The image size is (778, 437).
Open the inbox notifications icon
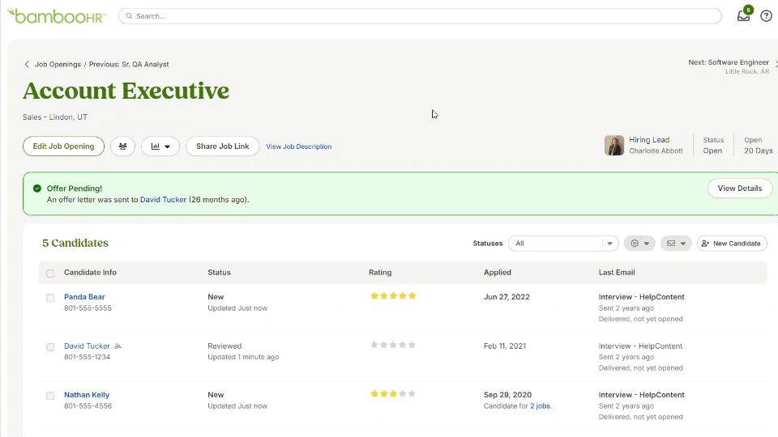click(x=744, y=15)
